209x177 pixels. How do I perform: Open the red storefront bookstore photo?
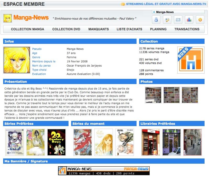(151, 142)
